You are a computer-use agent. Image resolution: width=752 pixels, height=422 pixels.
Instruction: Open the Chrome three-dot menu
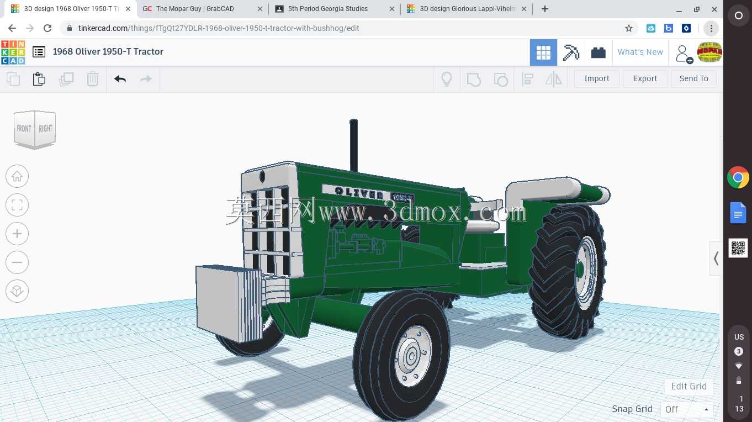(711, 28)
